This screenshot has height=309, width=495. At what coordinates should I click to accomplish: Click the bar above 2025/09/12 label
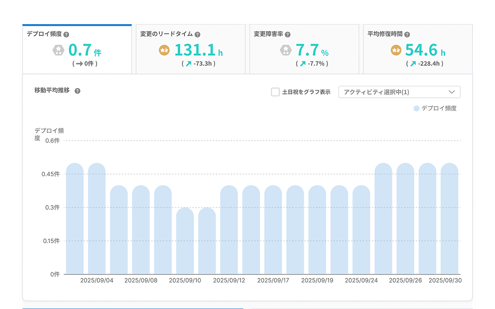coord(229,230)
